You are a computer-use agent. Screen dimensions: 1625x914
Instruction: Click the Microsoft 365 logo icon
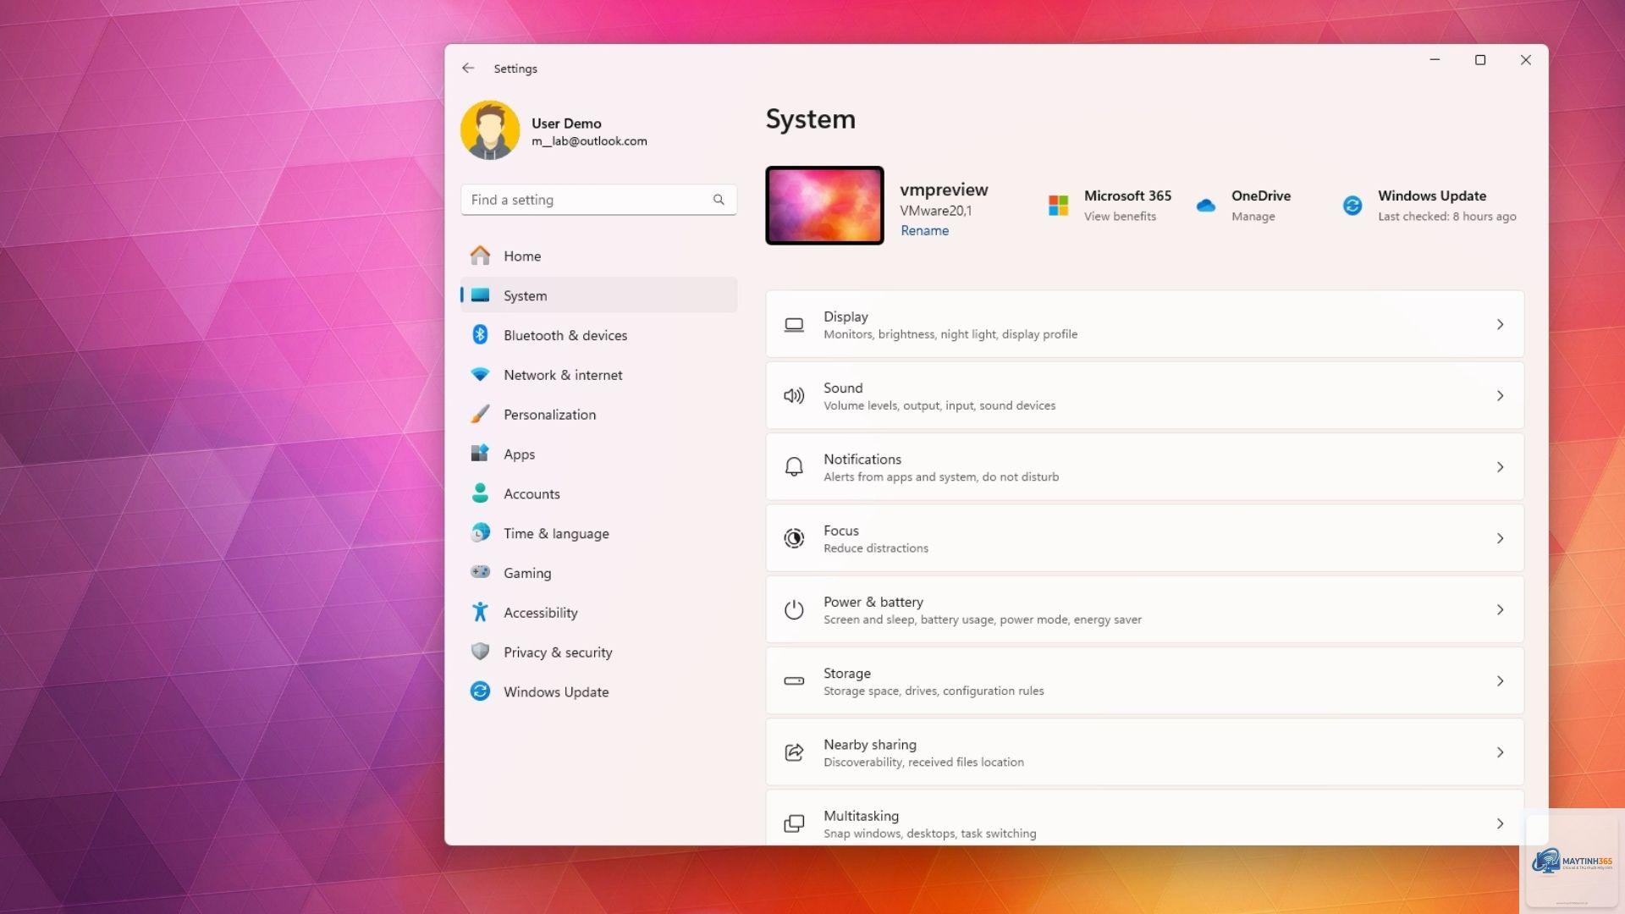(x=1058, y=206)
